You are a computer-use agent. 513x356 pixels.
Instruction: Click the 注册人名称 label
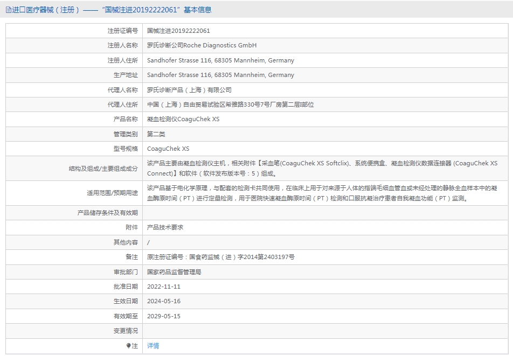(123, 45)
